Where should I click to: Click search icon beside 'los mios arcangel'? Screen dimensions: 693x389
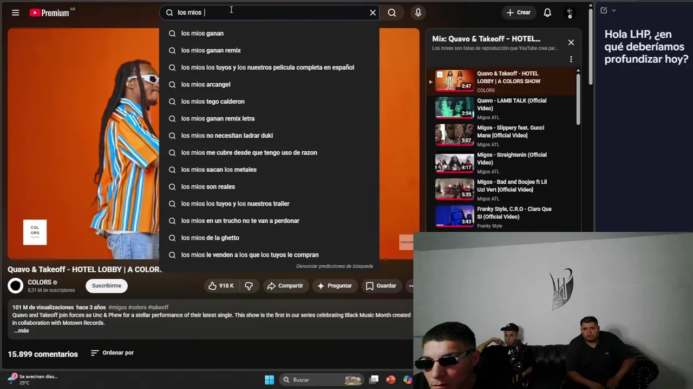tap(172, 84)
